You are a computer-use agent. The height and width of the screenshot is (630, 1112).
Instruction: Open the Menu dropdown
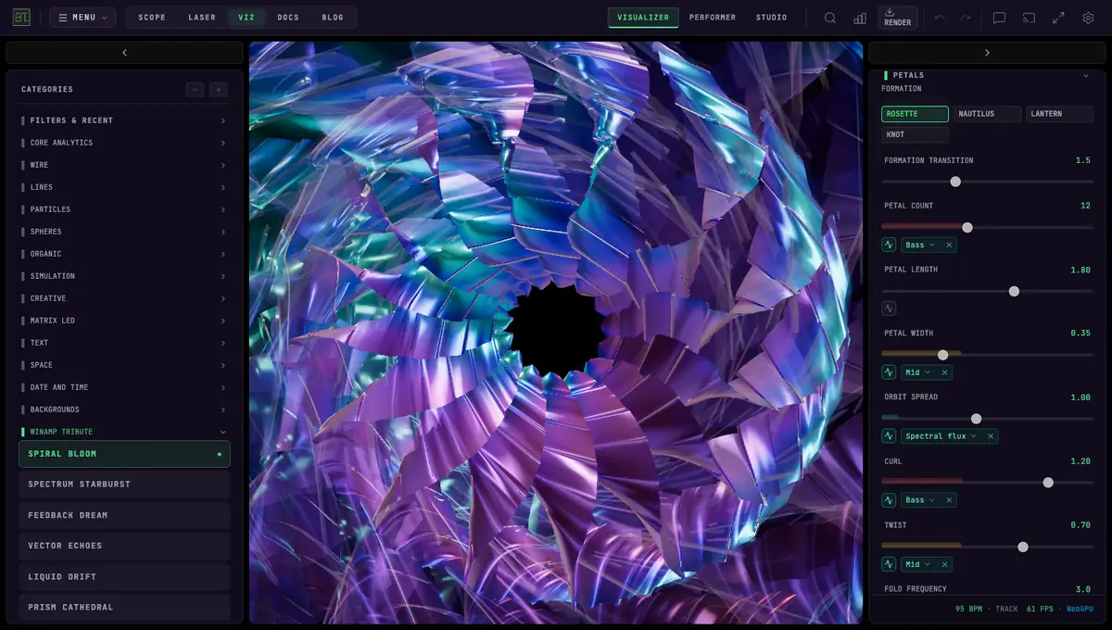click(x=82, y=18)
